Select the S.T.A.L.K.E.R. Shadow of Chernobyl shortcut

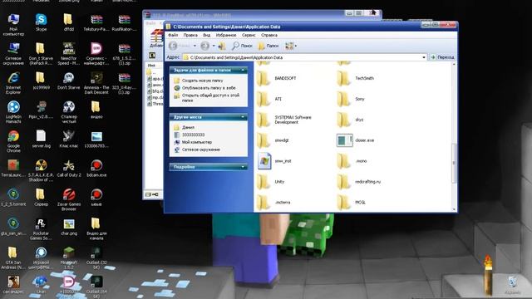41,170
